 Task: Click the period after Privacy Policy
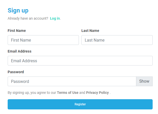coord(110,93)
